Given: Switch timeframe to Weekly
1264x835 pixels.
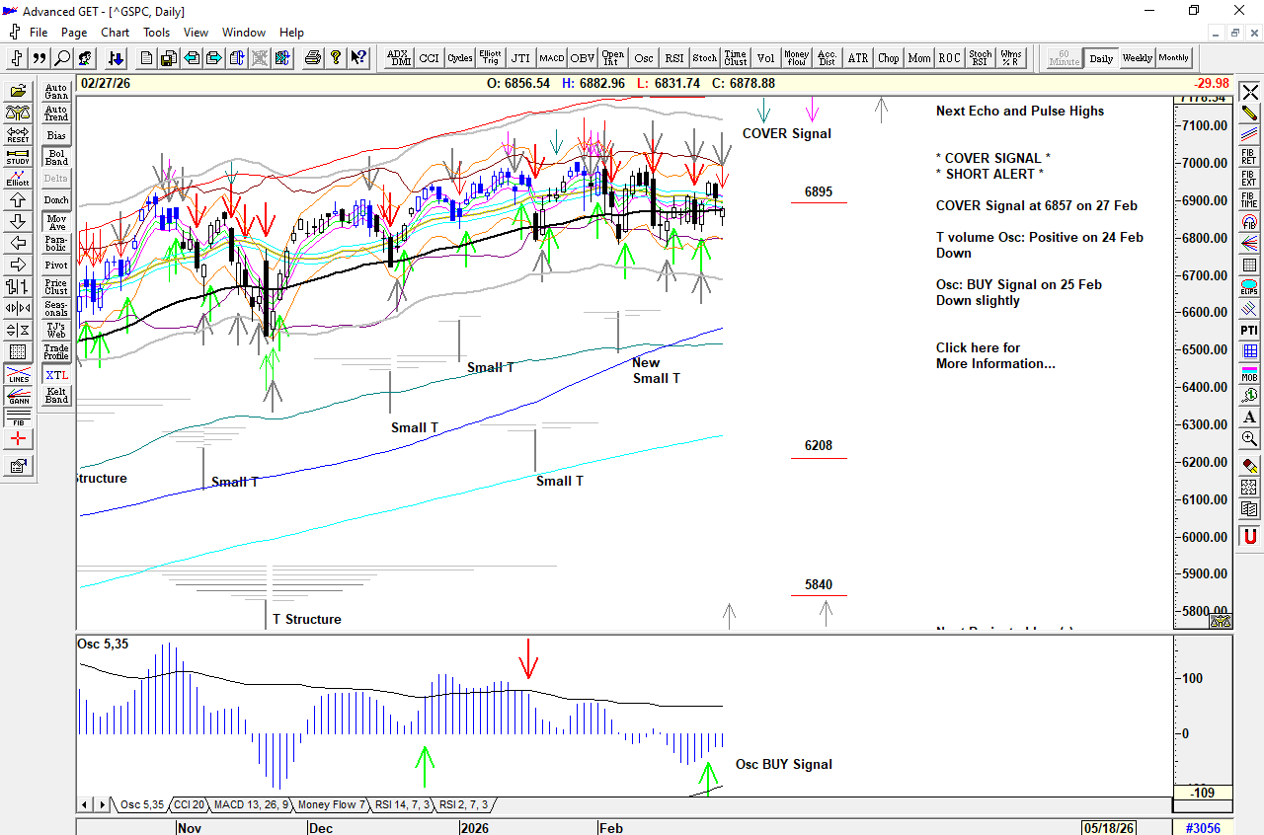Looking at the screenshot, I should (x=1137, y=58).
